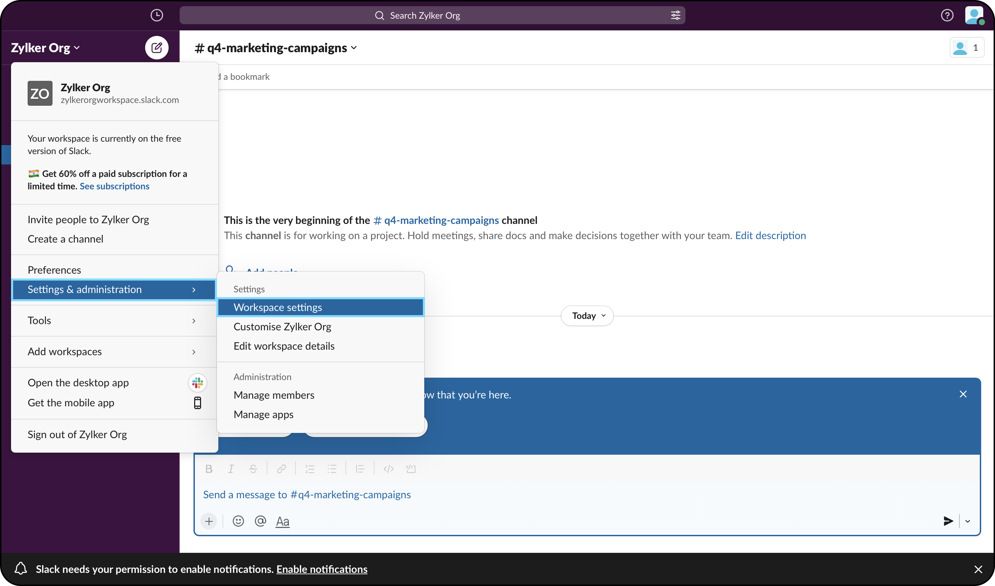Click the Enable notifications link

[x=322, y=569]
